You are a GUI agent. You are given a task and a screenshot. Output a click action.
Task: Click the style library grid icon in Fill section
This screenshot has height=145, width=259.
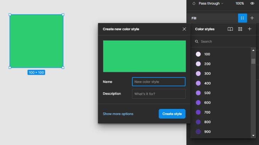[242, 18]
